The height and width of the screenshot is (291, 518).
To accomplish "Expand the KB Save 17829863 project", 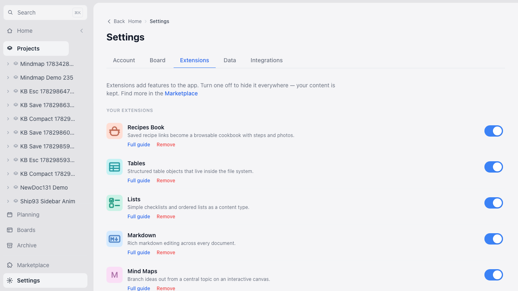I will click(8, 105).
